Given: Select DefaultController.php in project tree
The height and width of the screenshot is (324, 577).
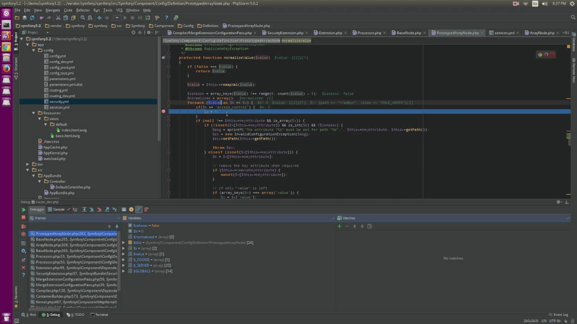Looking at the screenshot, I should (73, 187).
